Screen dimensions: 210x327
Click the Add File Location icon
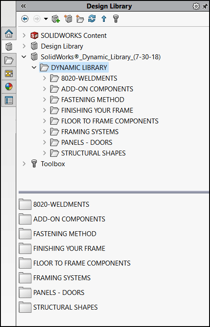point(68,19)
